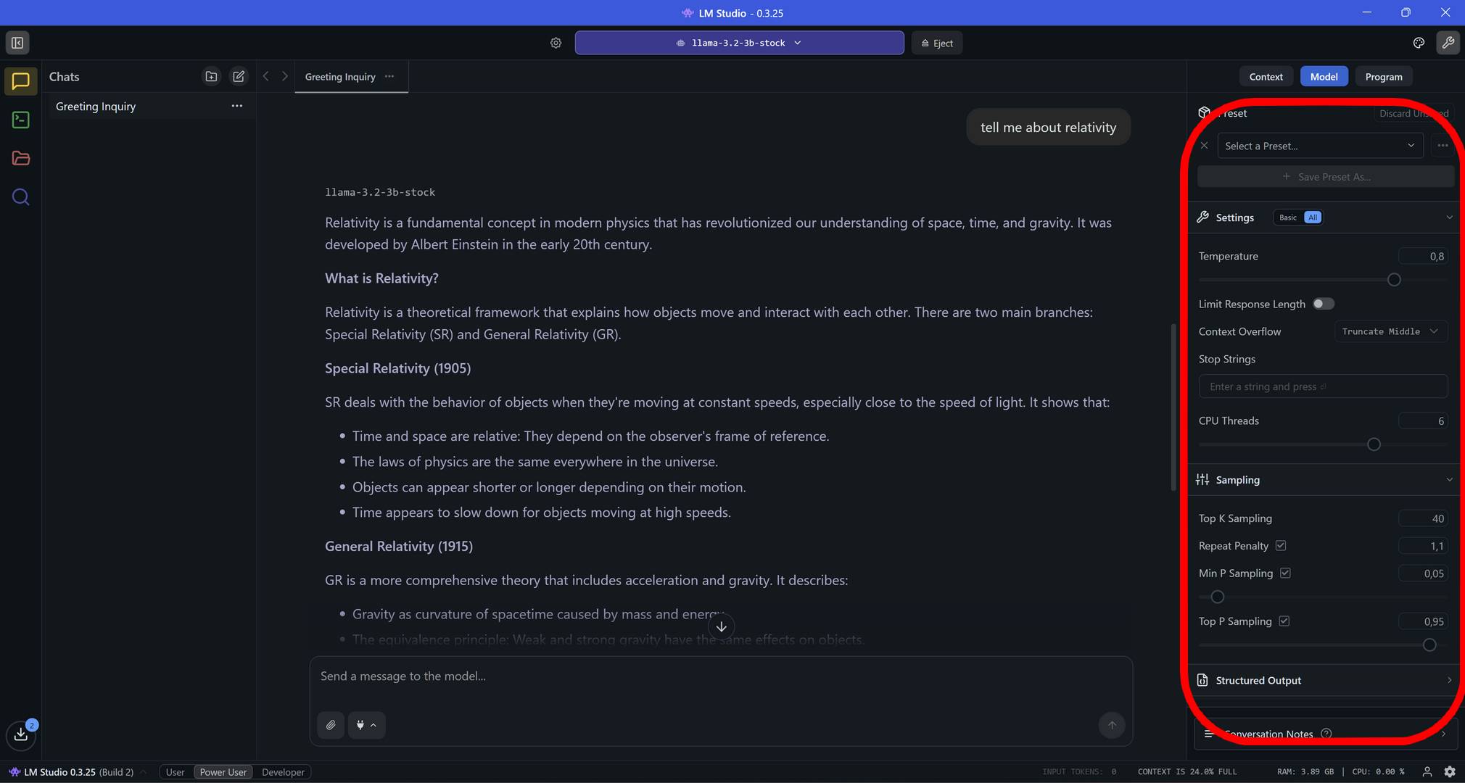Uncheck Repeat Penalty checkbox
Image resolution: width=1465 pixels, height=783 pixels.
click(1280, 545)
